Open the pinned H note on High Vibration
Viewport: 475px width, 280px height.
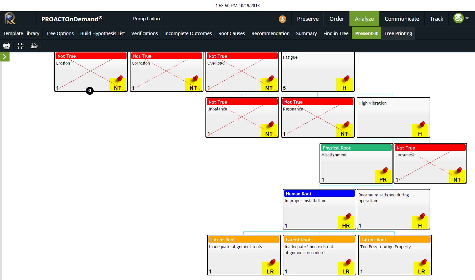[x=420, y=130]
